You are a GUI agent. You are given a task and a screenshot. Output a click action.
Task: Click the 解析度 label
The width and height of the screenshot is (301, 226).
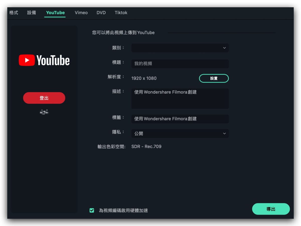pyautogui.click(x=116, y=77)
